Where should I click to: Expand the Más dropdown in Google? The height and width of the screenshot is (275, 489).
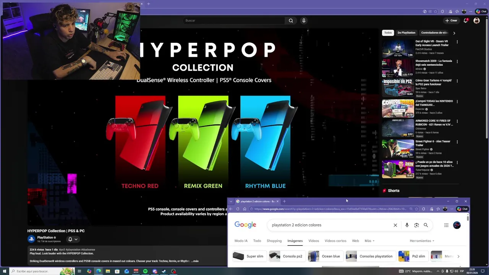pos(369,241)
